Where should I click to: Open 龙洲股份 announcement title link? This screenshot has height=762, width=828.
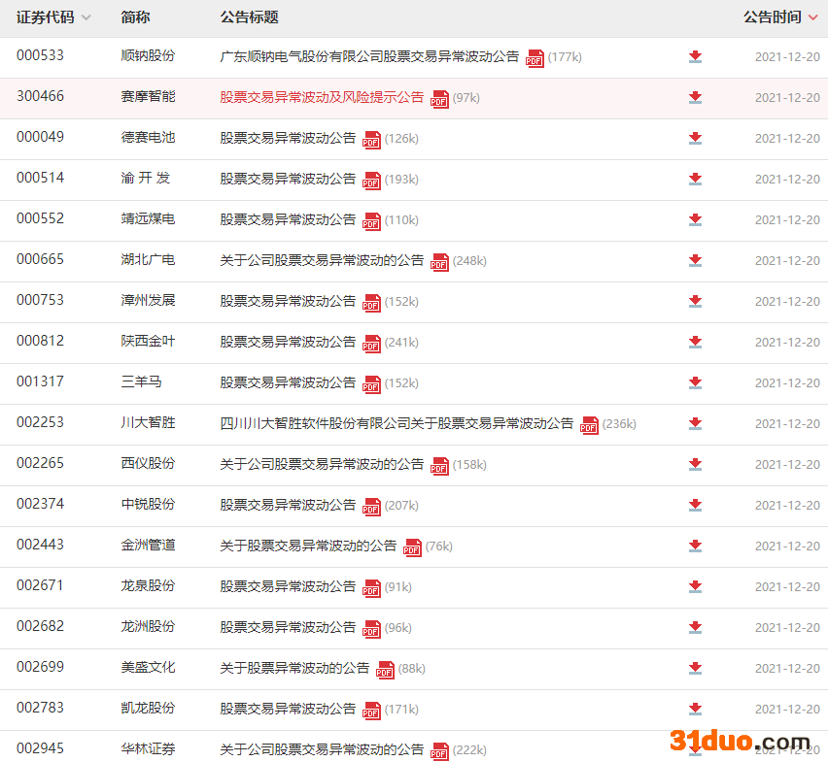point(288,627)
